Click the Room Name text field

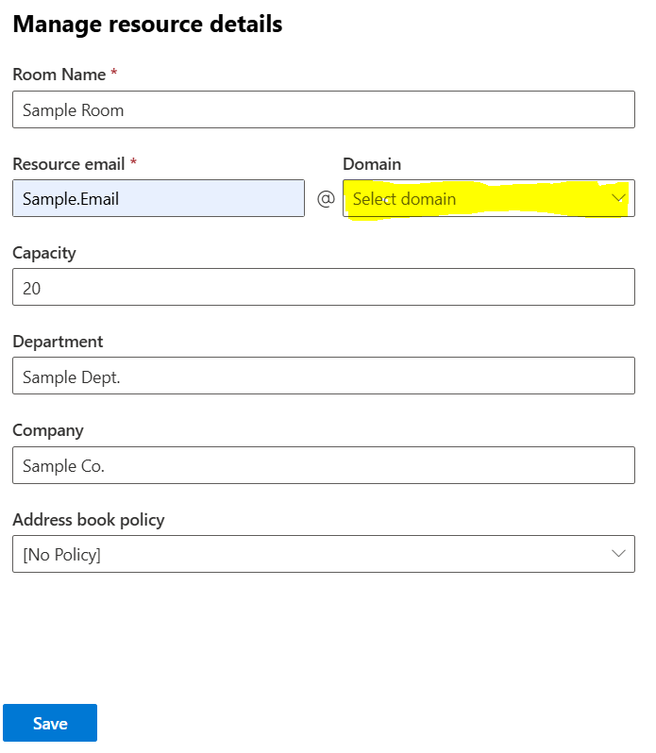pos(324,109)
